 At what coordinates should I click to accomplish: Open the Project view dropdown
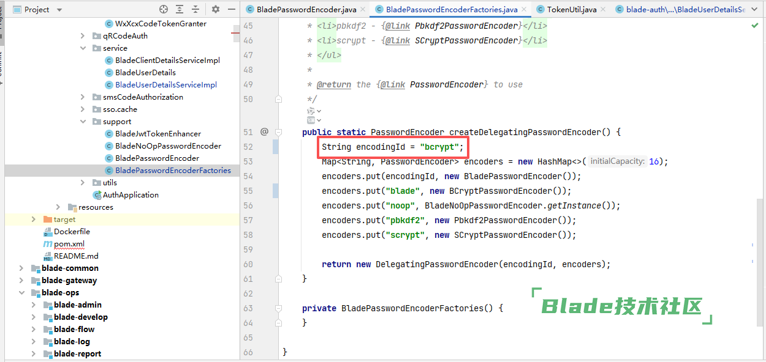click(59, 10)
